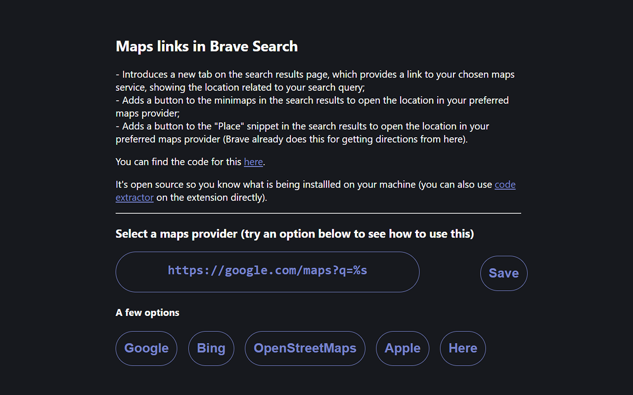Image resolution: width=633 pixels, height=395 pixels.
Task: Click the 'A few options' label
Action: 147,312
